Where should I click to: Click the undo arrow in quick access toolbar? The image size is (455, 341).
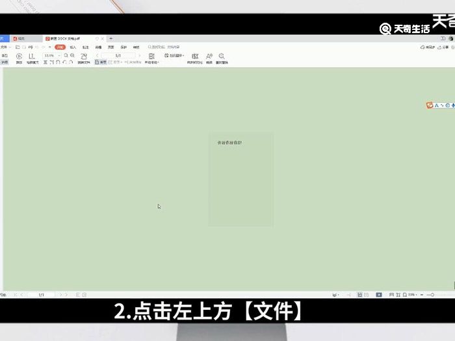(37, 47)
